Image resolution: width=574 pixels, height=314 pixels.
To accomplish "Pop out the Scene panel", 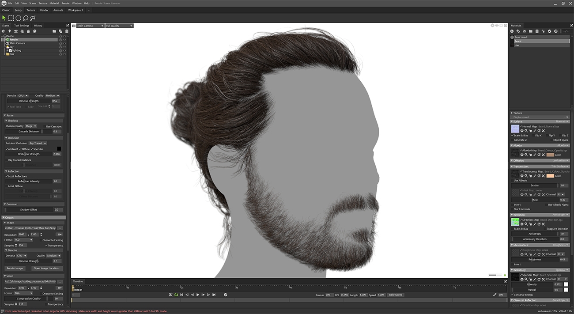I will pos(68,26).
